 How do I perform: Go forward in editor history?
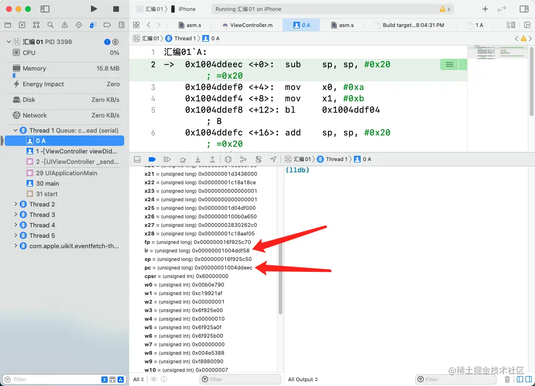coord(159,25)
